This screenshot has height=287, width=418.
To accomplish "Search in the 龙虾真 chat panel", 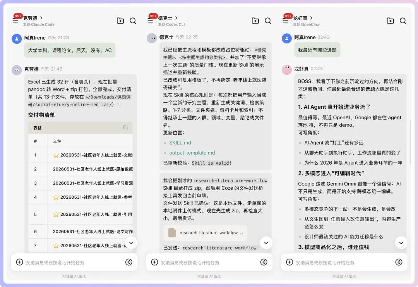I will pos(403,21).
